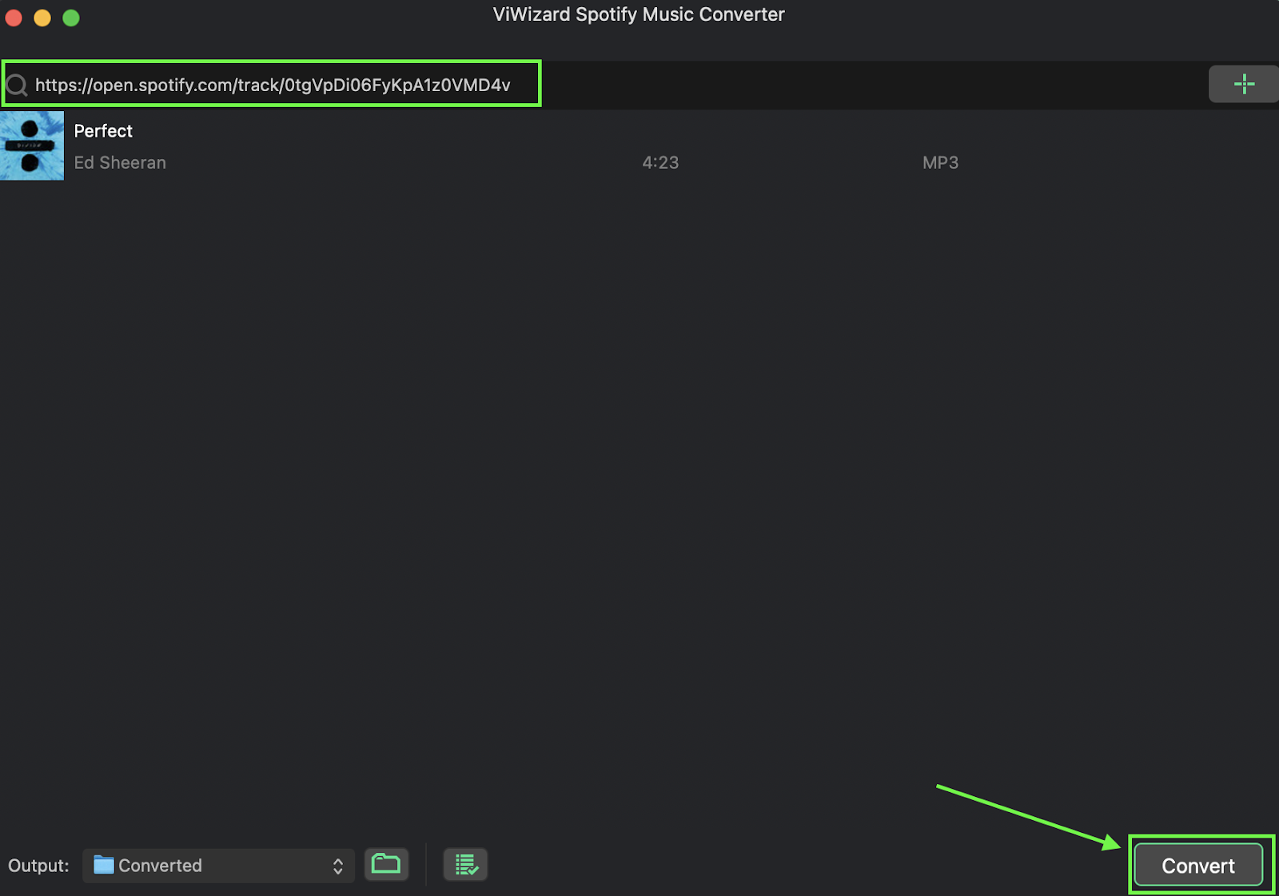Image resolution: width=1279 pixels, height=896 pixels.
Task: Click the blue folder icon beside Converted
Action: (104, 865)
